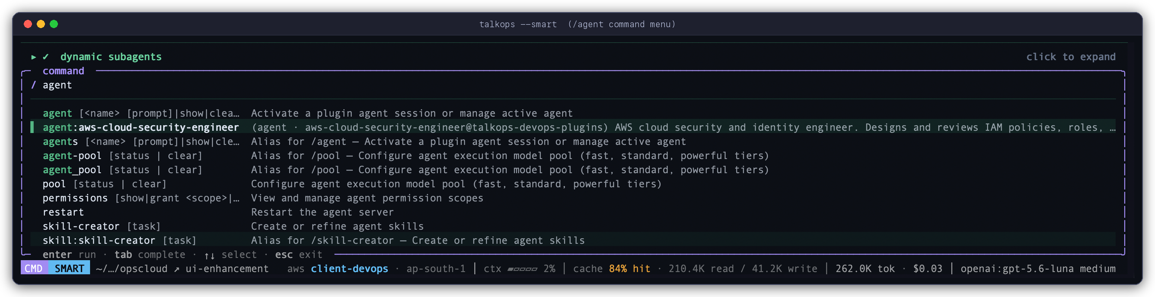Click the green checkmark beside dynamic subagents
The width and height of the screenshot is (1155, 297).
46,57
